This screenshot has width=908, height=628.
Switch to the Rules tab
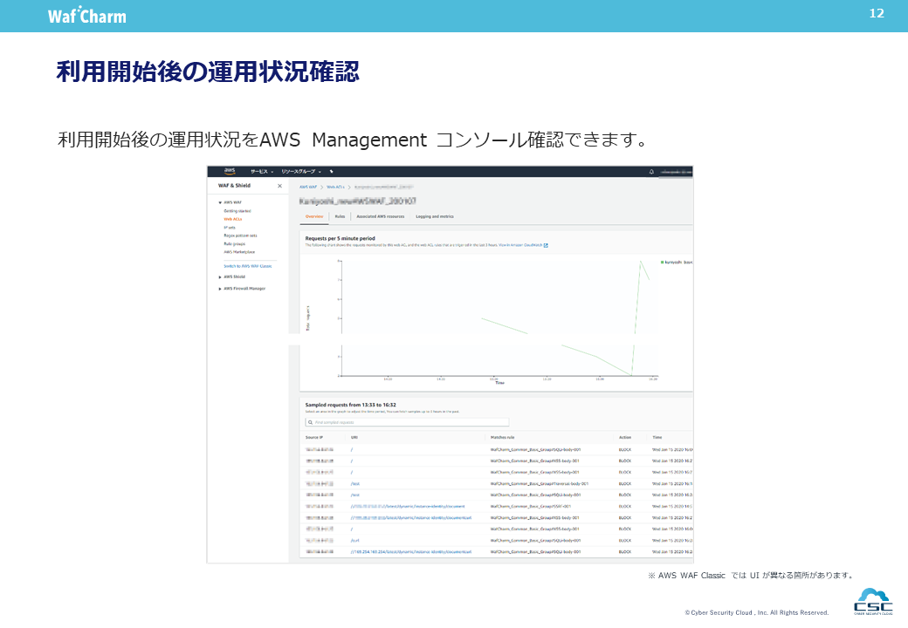tap(340, 216)
